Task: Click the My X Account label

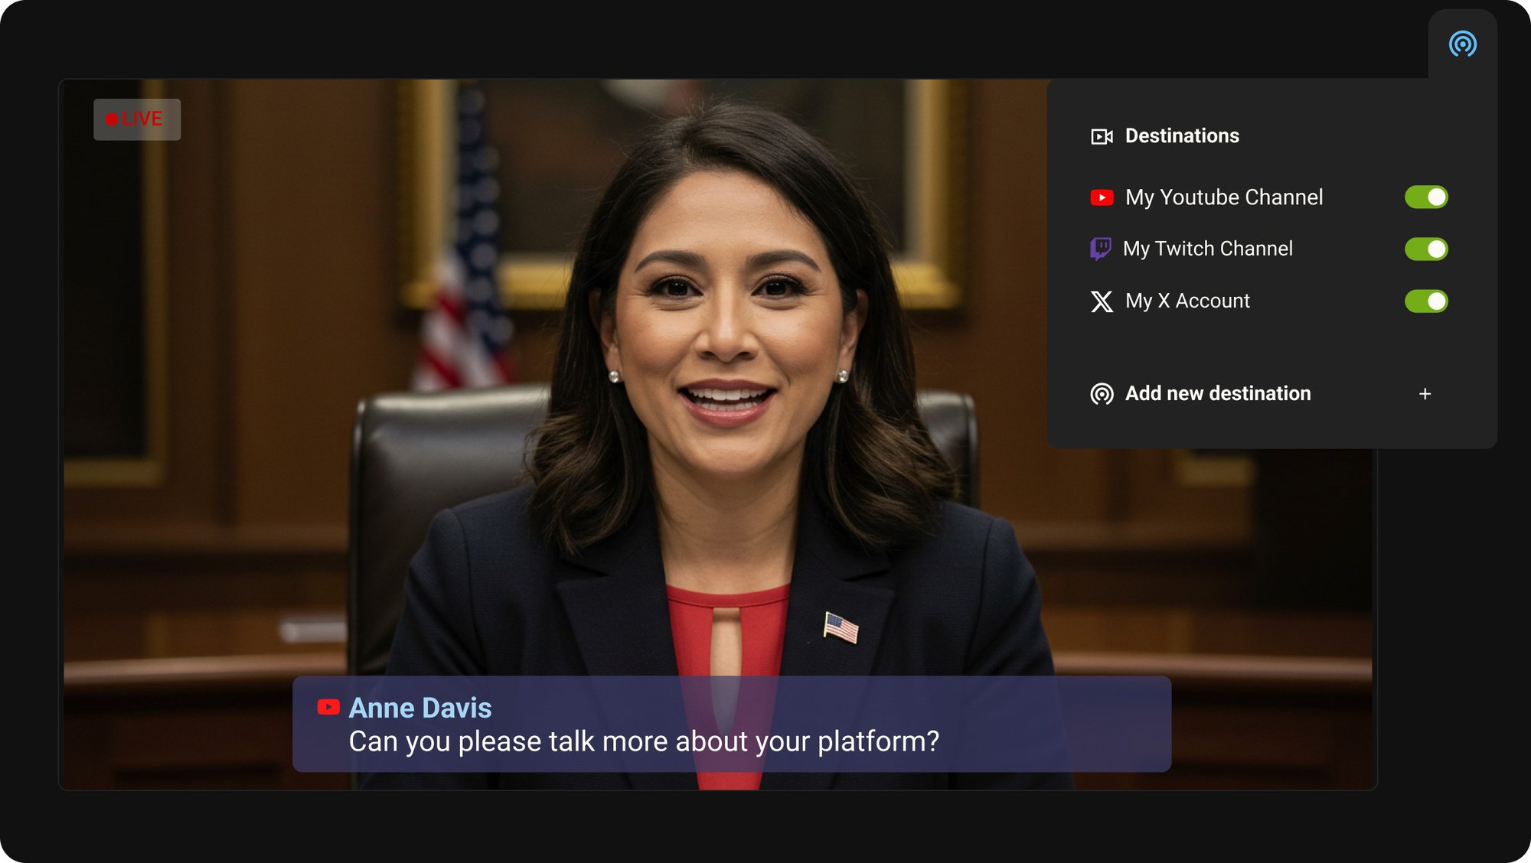Action: 1187,301
